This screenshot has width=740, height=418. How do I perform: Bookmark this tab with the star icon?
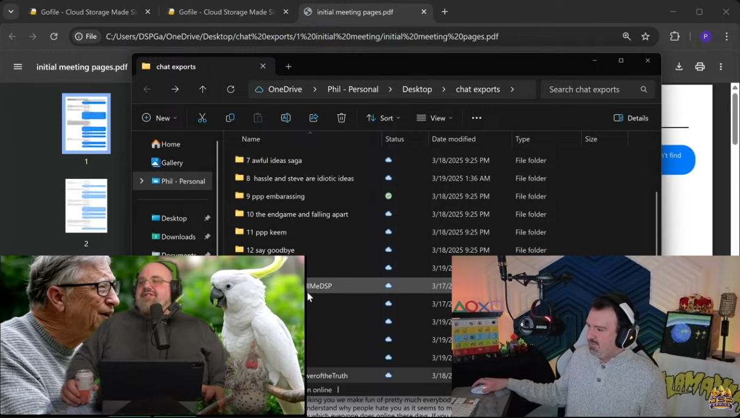click(x=645, y=36)
